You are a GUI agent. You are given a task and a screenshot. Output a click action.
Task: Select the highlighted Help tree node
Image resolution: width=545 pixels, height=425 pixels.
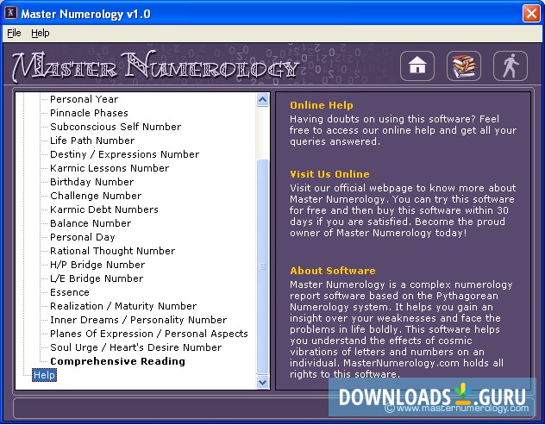[x=44, y=375]
